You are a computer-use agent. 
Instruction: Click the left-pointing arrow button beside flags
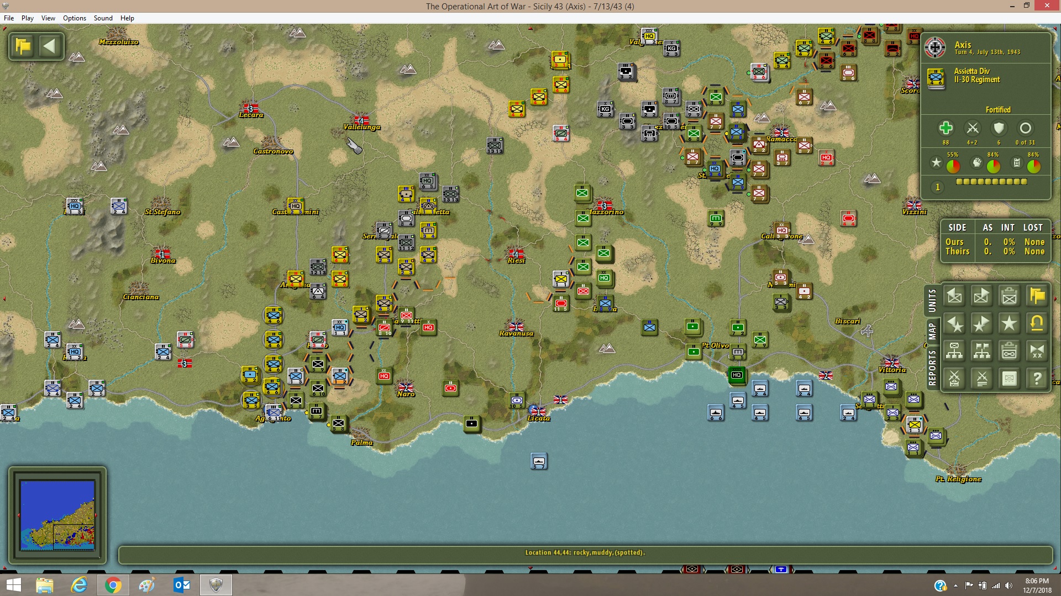click(x=50, y=46)
